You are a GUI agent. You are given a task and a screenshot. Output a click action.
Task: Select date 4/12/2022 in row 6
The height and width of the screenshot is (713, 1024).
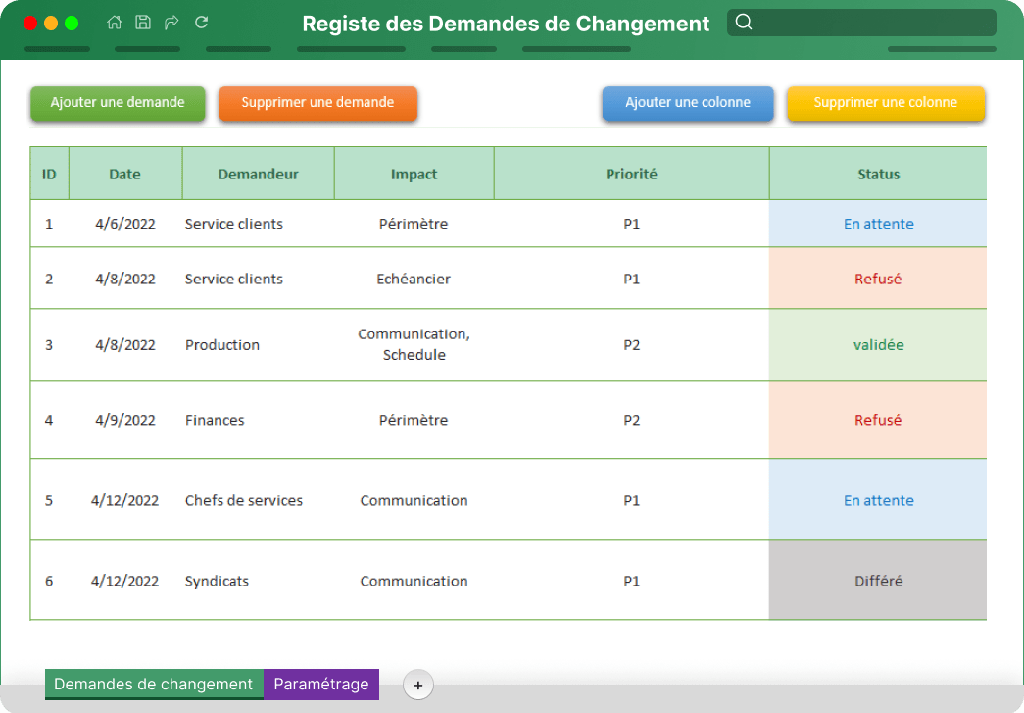point(125,581)
